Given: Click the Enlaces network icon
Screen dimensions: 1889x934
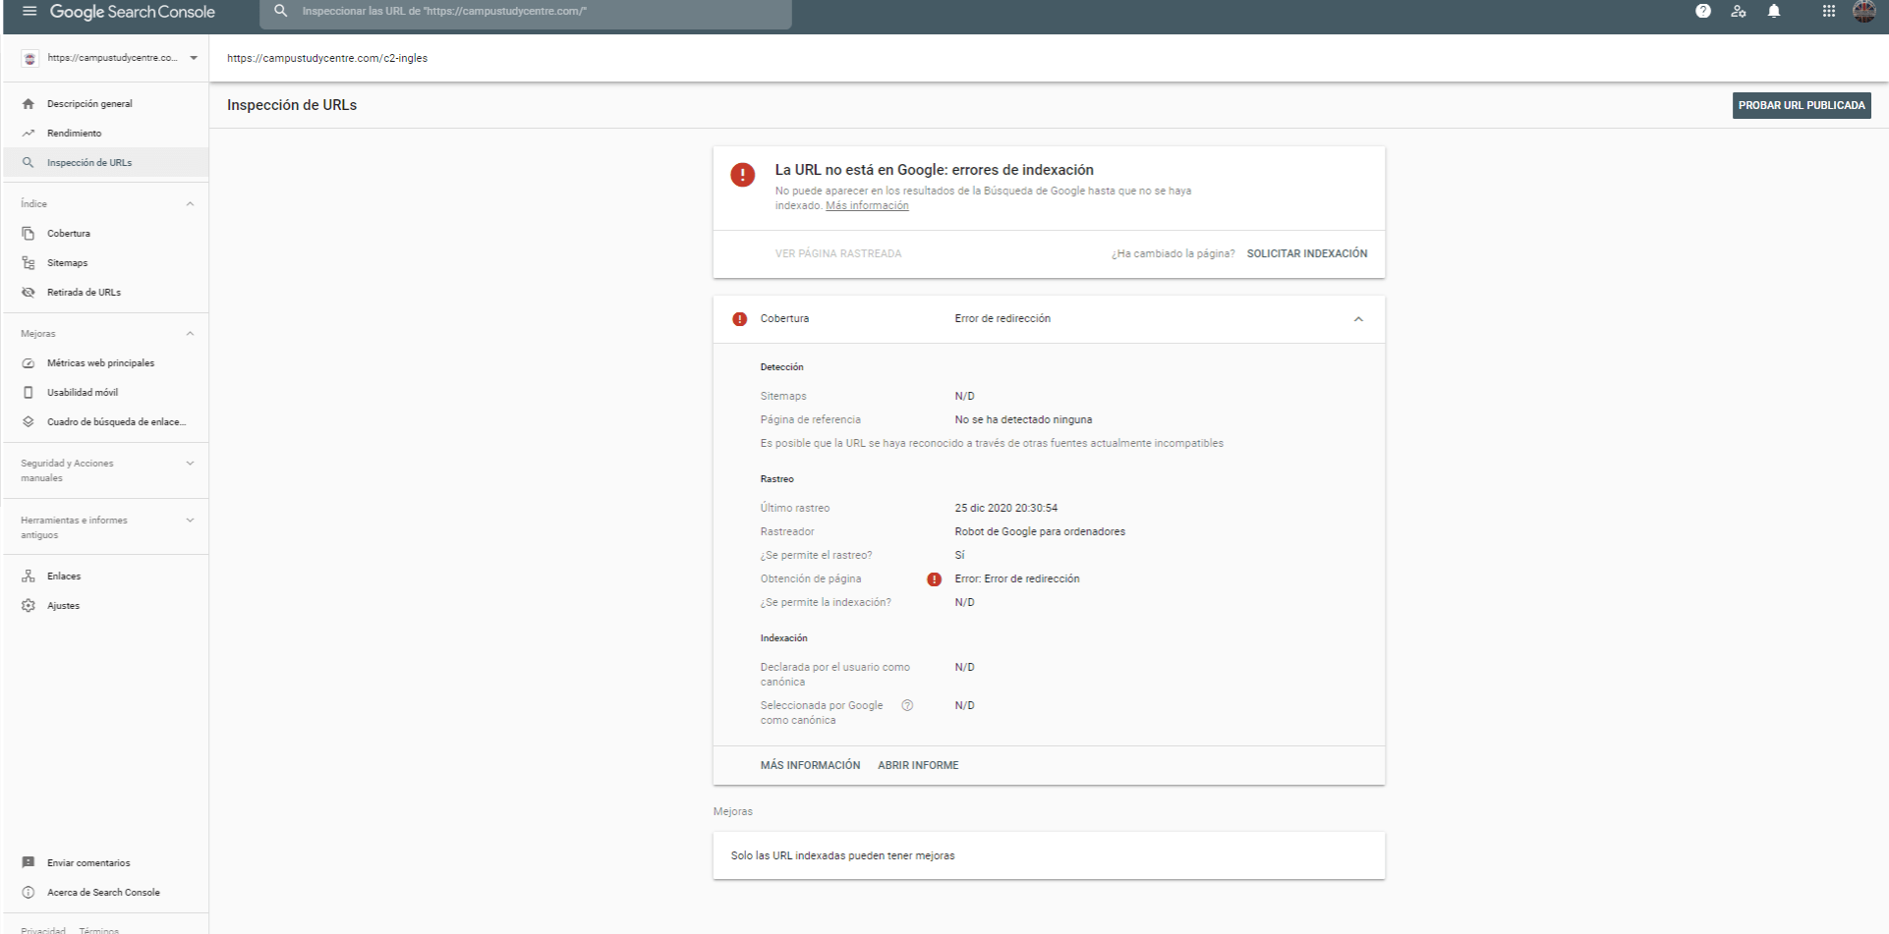Looking at the screenshot, I should tap(29, 577).
